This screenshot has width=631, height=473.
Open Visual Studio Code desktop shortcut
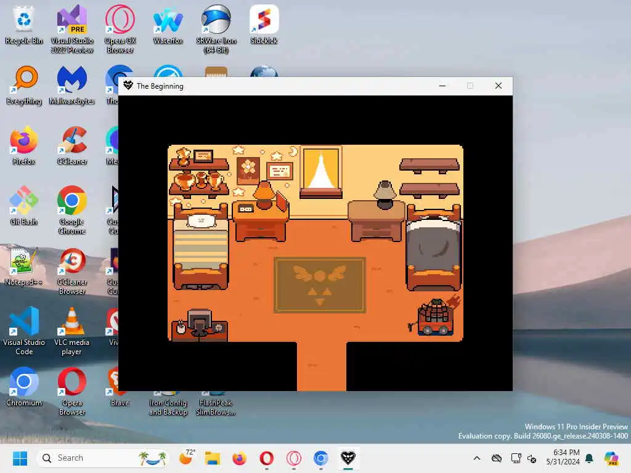[x=24, y=331]
